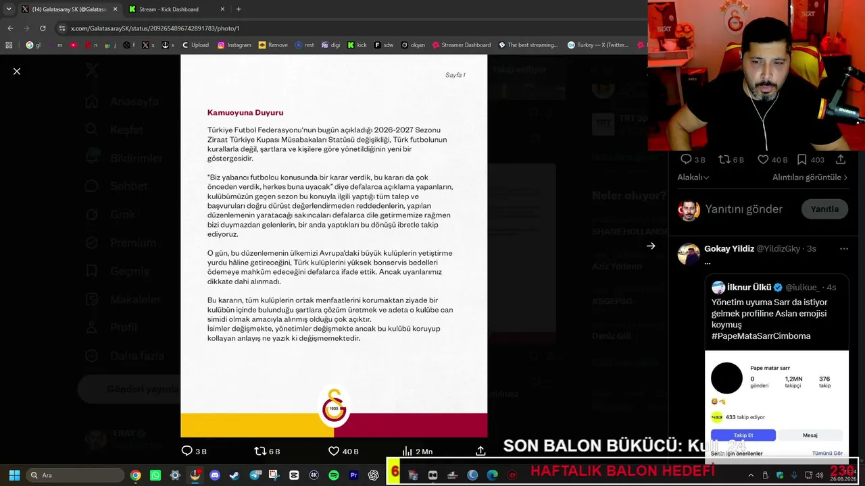Image resolution: width=865 pixels, height=486 pixels.
Task: Open WhatsApp from the taskbar
Action: [x=155, y=475]
